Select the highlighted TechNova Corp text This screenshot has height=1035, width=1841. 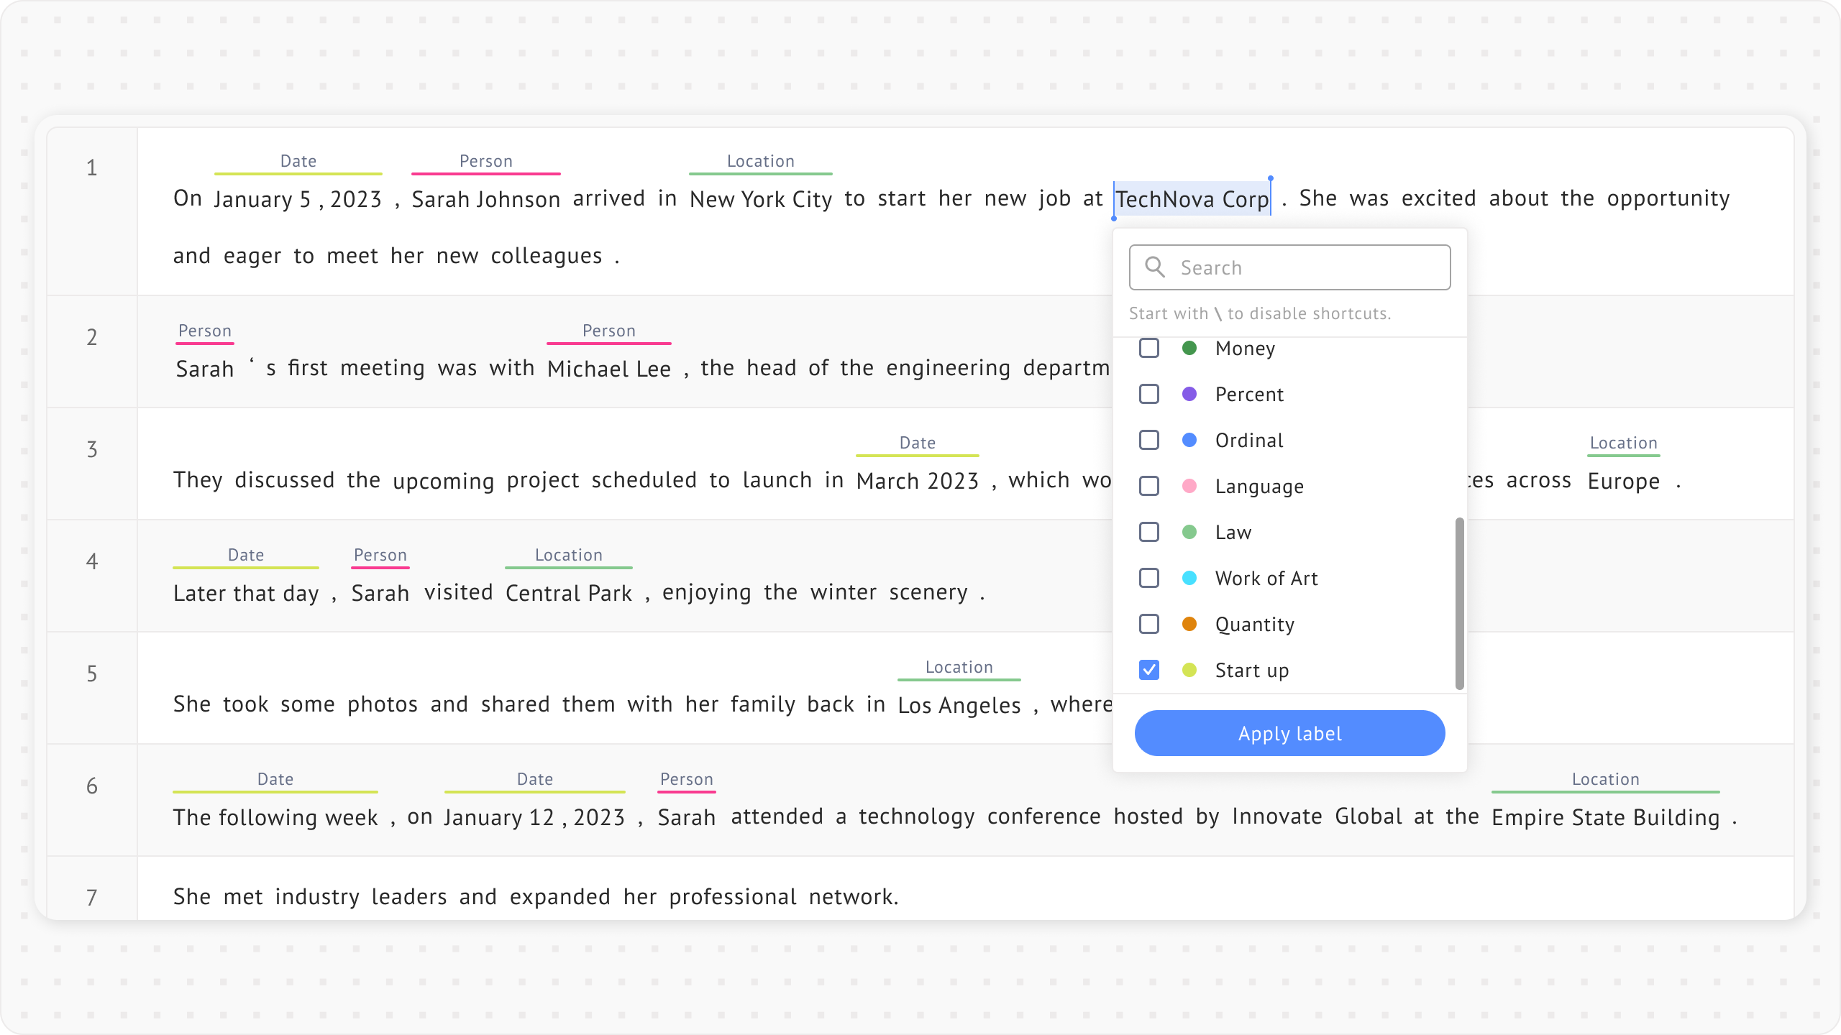coord(1192,199)
